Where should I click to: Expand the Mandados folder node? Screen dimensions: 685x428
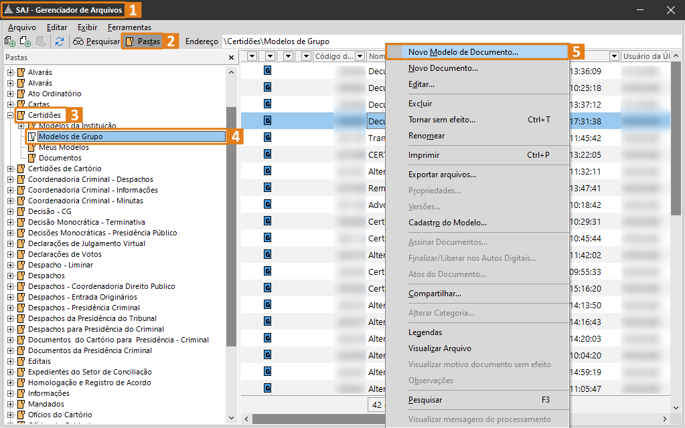pos(11,404)
